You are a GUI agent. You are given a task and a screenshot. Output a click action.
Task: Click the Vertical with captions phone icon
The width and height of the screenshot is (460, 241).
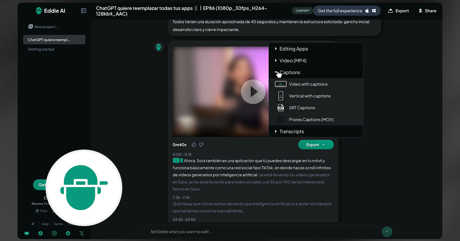coord(281,96)
